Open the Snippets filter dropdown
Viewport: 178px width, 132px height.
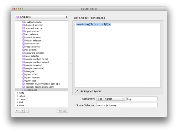coord(42,17)
